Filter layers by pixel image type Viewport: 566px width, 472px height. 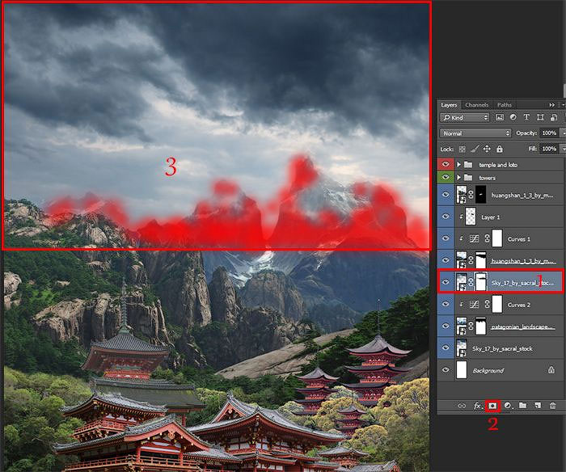click(500, 117)
